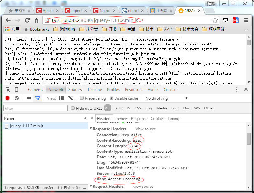Filter requests by Img type
The image size is (254, 193).
pos(148,108)
